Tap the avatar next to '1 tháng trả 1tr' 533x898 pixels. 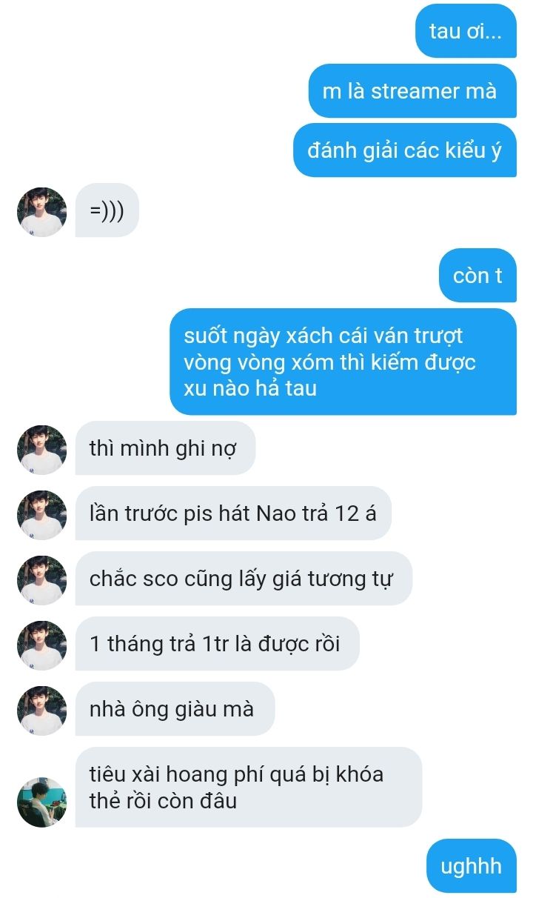[x=42, y=645]
